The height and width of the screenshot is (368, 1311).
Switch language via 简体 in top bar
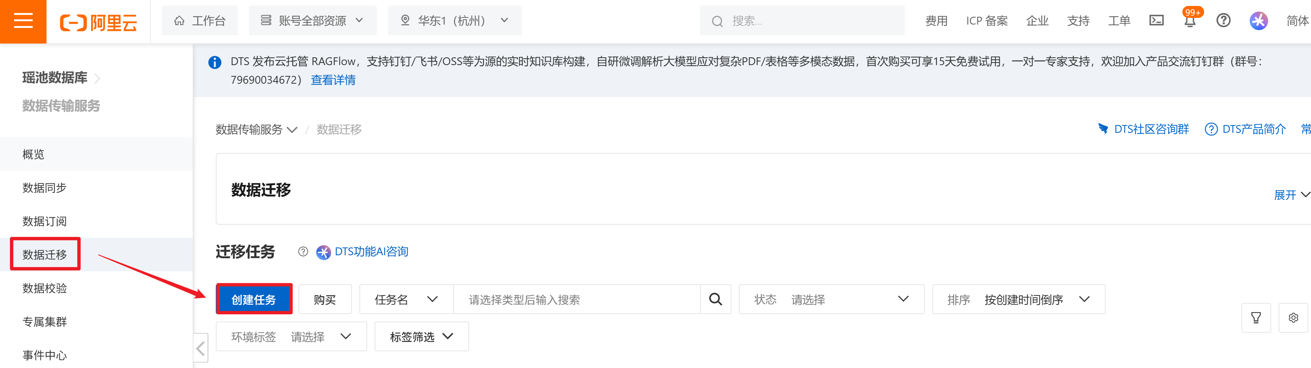tap(1298, 21)
